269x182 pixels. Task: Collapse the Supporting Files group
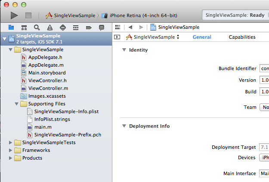[16, 104]
